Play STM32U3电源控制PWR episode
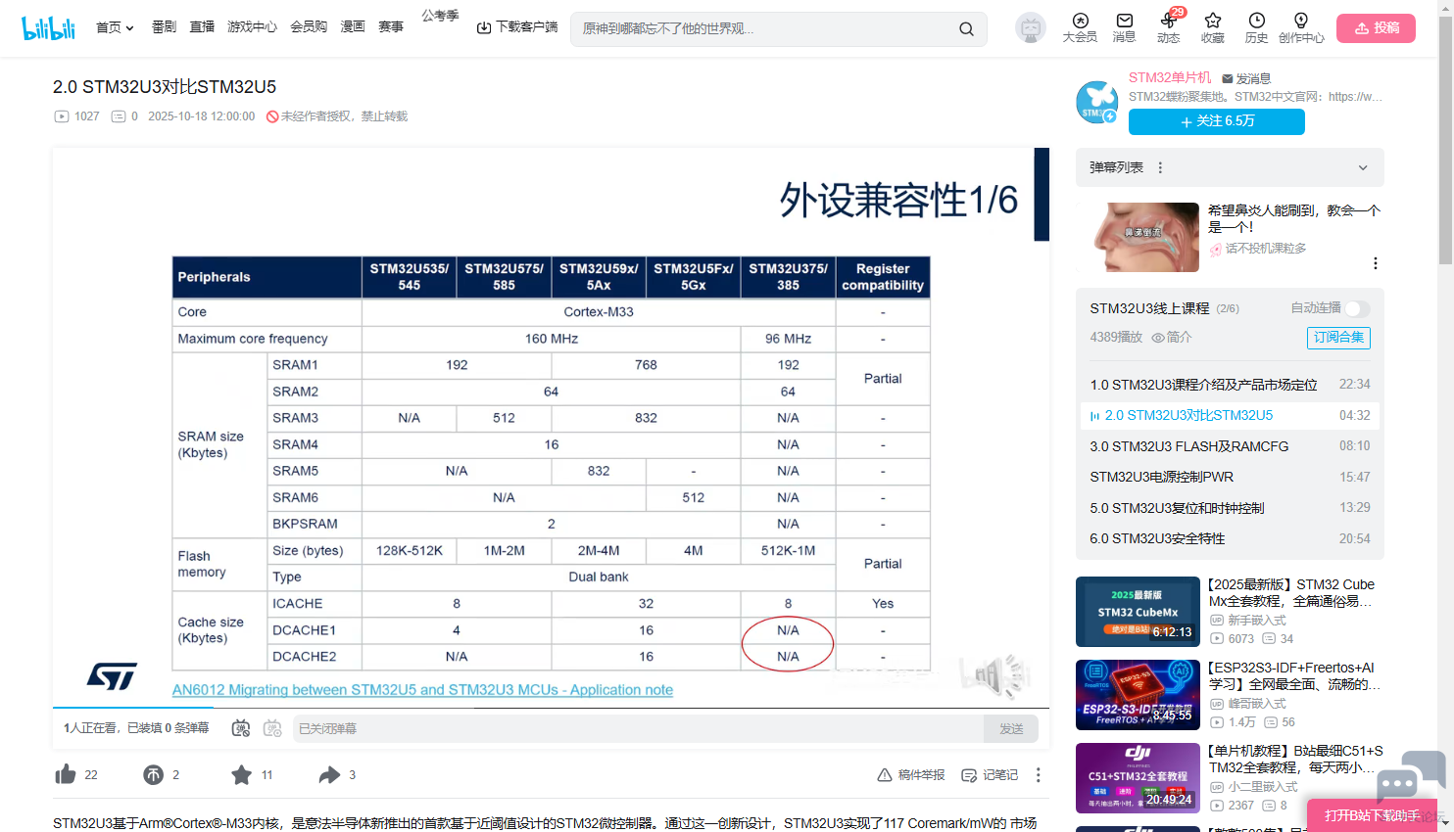 click(x=1230, y=477)
